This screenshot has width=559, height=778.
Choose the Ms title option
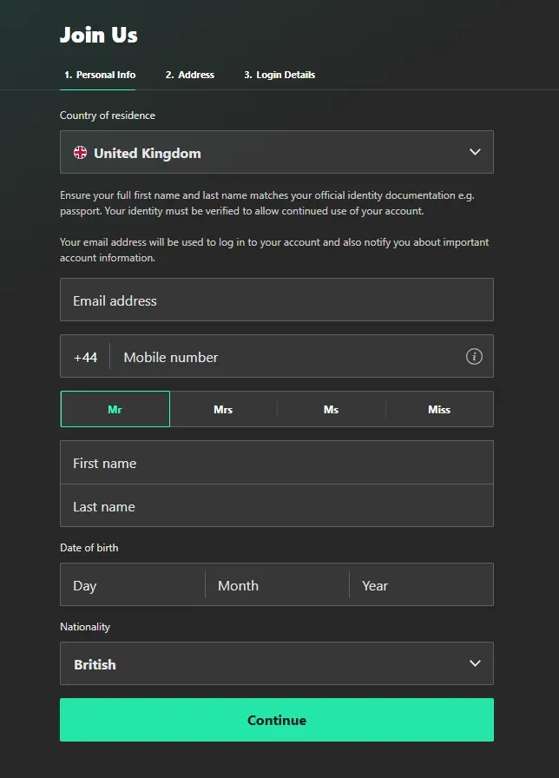(x=331, y=409)
